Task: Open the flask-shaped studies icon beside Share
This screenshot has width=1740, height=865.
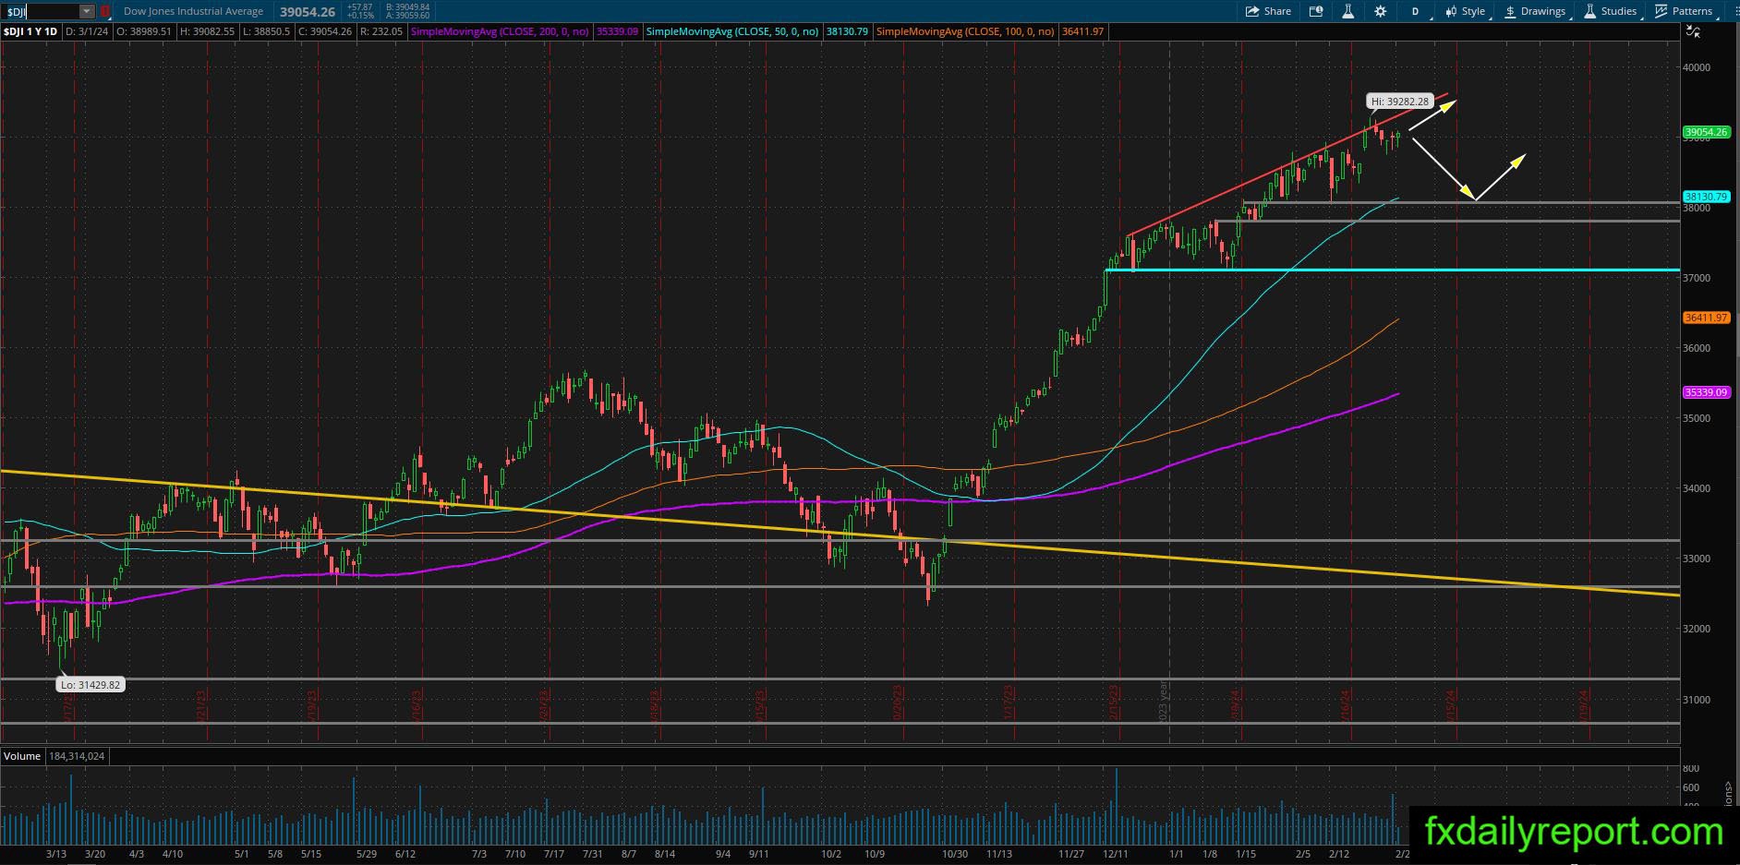Action: (1348, 11)
